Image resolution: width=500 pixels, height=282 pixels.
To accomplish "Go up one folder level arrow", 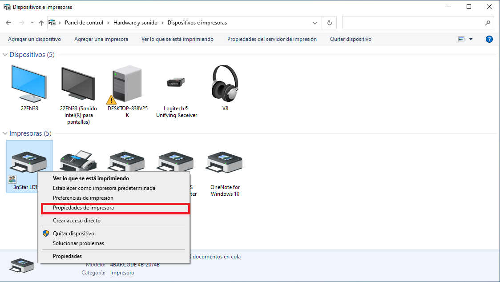I will (x=41, y=23).
